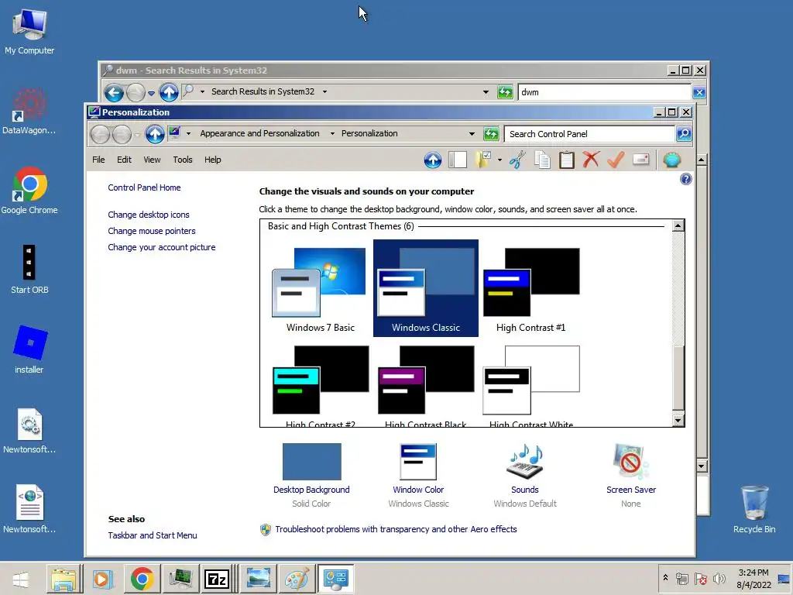Viewport: 793px width, 595px height.
Task: Click the Up arrow in dwm search window
Action: [x=169, y=93]
